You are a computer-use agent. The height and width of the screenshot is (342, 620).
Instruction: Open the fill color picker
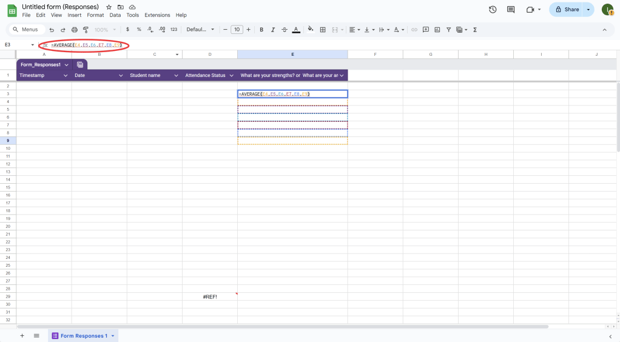coord(311,29)
